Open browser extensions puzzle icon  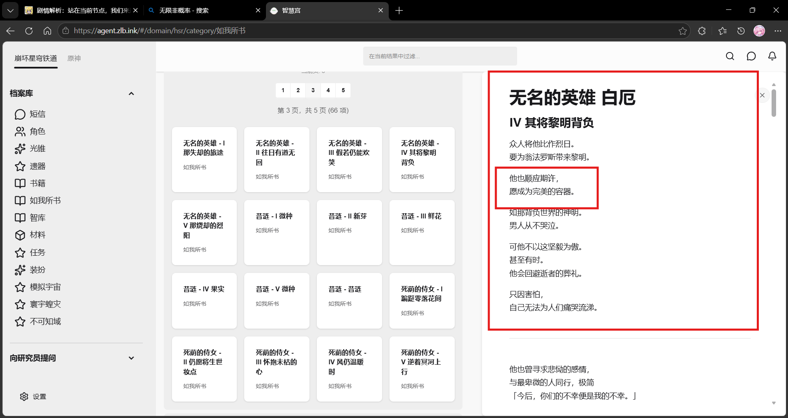pos(702,31)
